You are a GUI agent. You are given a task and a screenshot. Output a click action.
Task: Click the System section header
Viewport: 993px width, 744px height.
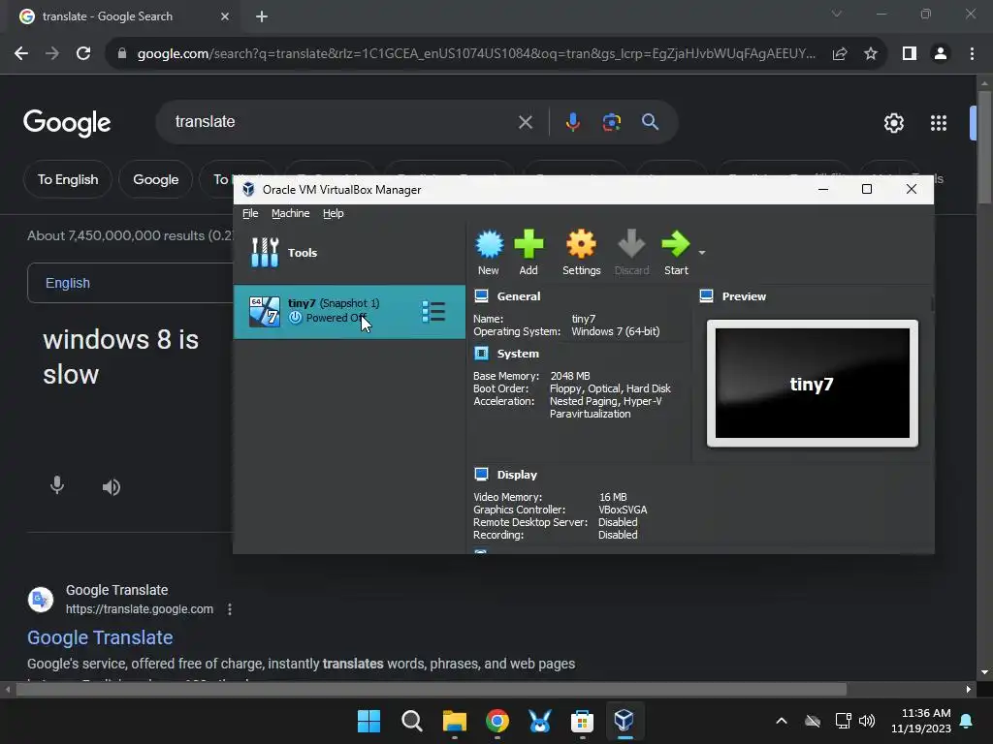[518, 354]
